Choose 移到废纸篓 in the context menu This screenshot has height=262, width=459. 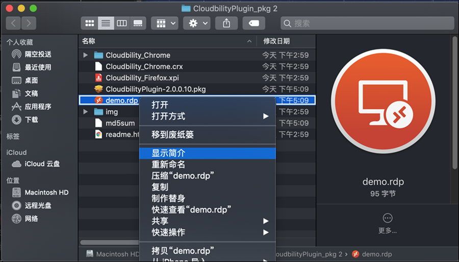(x=208, y=135)
